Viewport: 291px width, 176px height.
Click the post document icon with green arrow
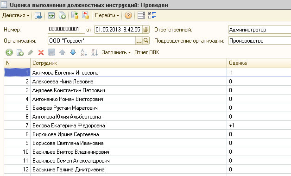tap(75, 15)
